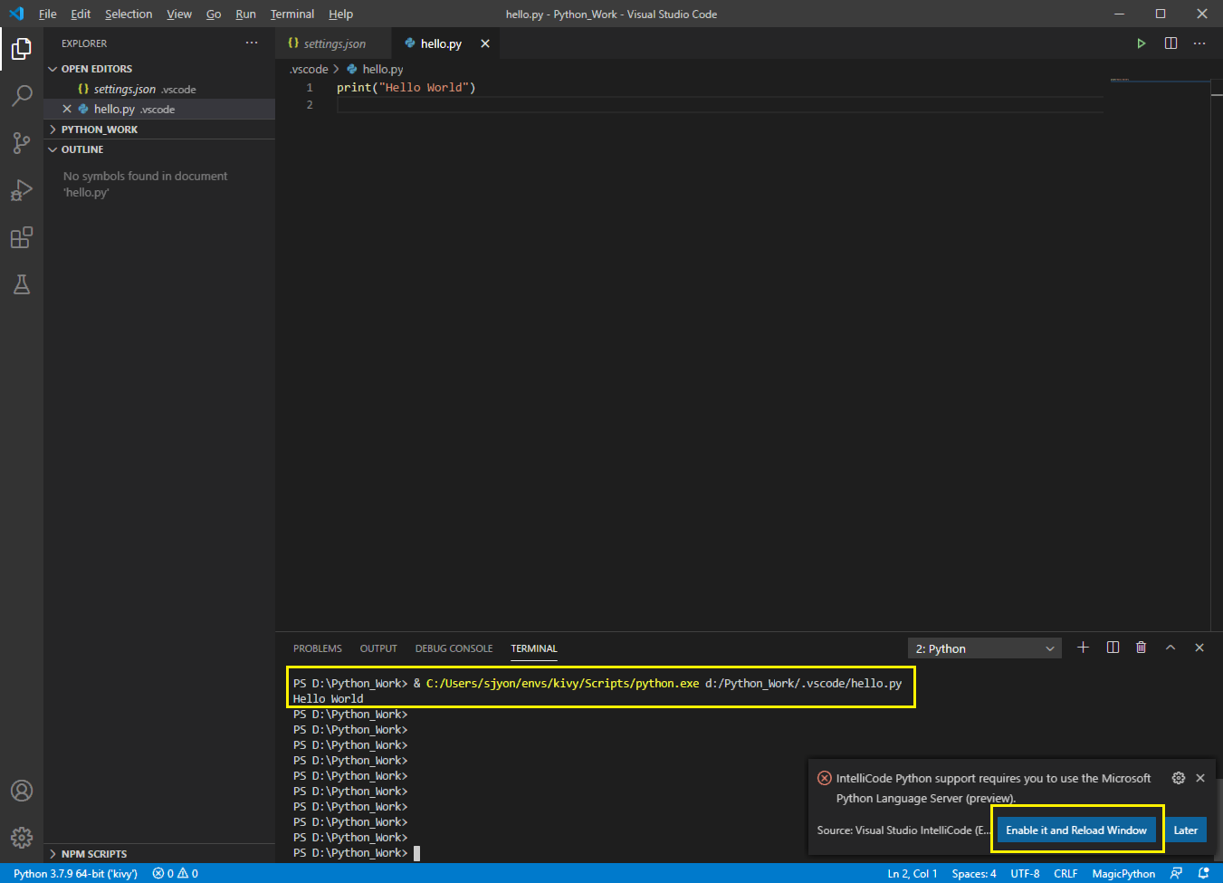Open the Test beaker view
Screen dimensions: 1223x883
tap(22, 284)
